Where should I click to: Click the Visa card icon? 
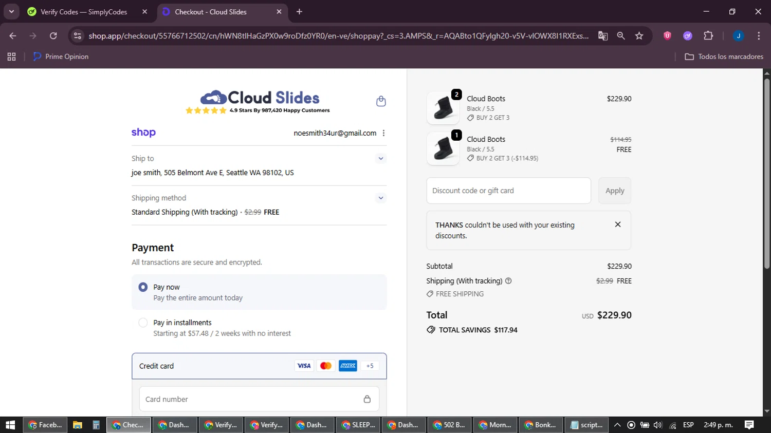pos(304,366)
